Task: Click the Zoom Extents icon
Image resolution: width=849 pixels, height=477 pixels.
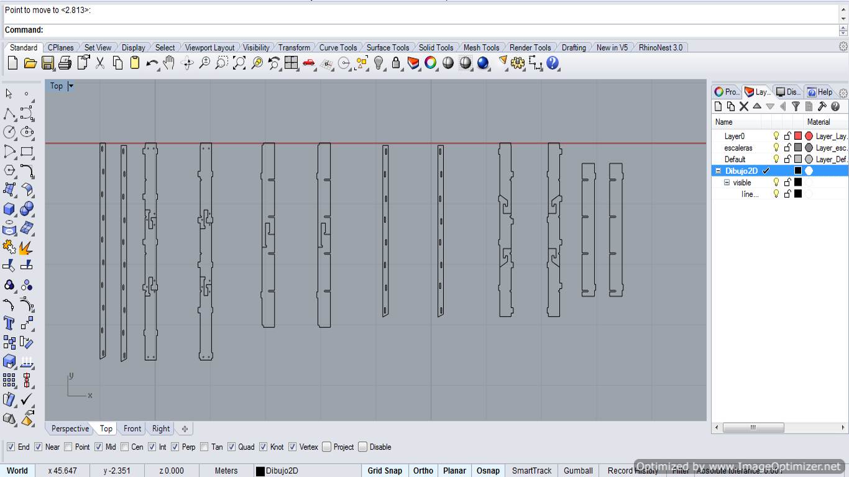Action: point(239,63)
